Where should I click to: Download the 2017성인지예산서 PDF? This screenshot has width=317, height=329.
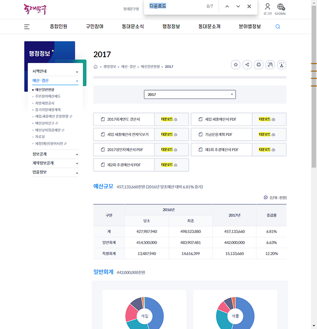(172, 149)
